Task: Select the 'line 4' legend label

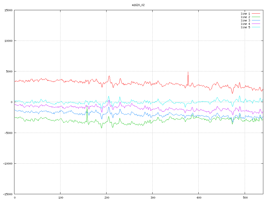Action: click(x=245, y=24)
